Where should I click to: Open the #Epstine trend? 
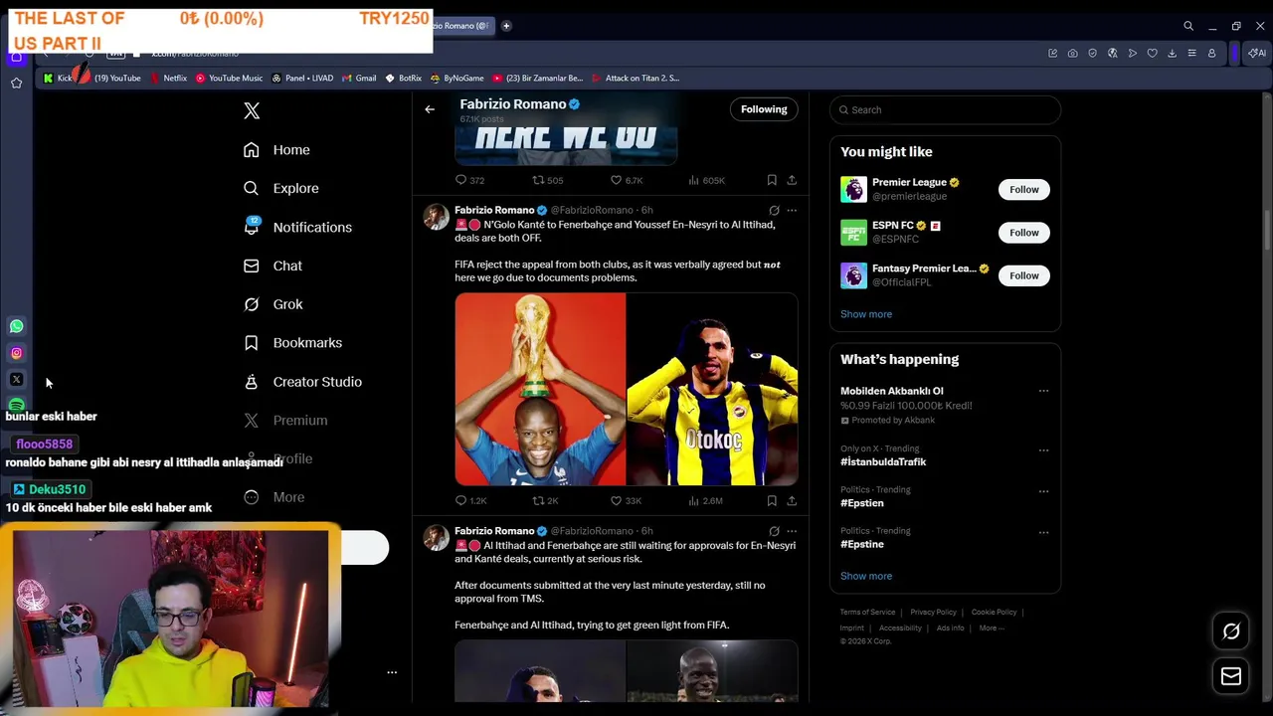(861, 544)
